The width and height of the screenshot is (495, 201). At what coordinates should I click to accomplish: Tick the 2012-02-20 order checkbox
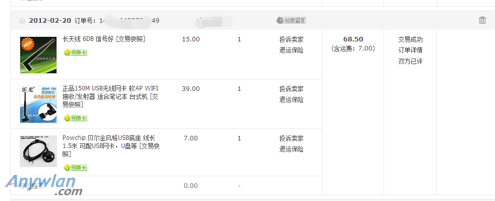click(x=22, y=21)
